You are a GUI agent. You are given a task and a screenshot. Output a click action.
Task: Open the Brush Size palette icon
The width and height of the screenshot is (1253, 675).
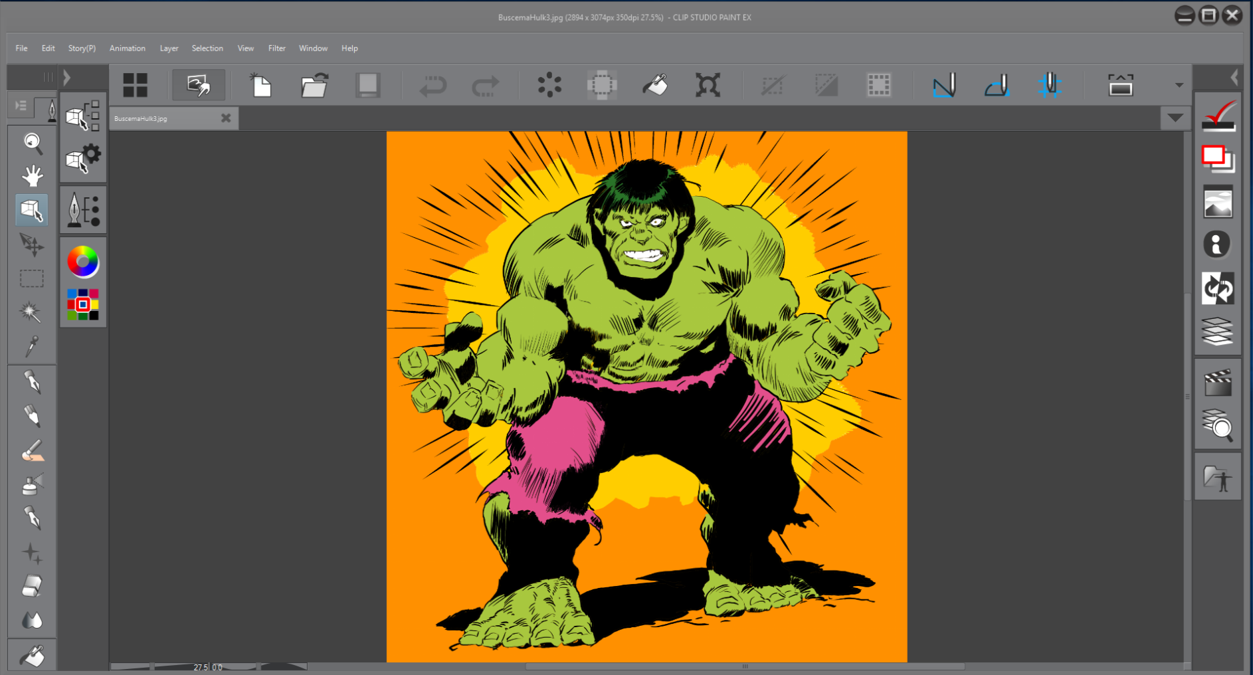pyautogui.click(x=83, y=210)
